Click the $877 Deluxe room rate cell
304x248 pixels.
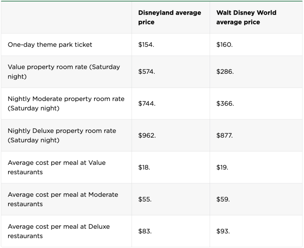click(224, 136)
